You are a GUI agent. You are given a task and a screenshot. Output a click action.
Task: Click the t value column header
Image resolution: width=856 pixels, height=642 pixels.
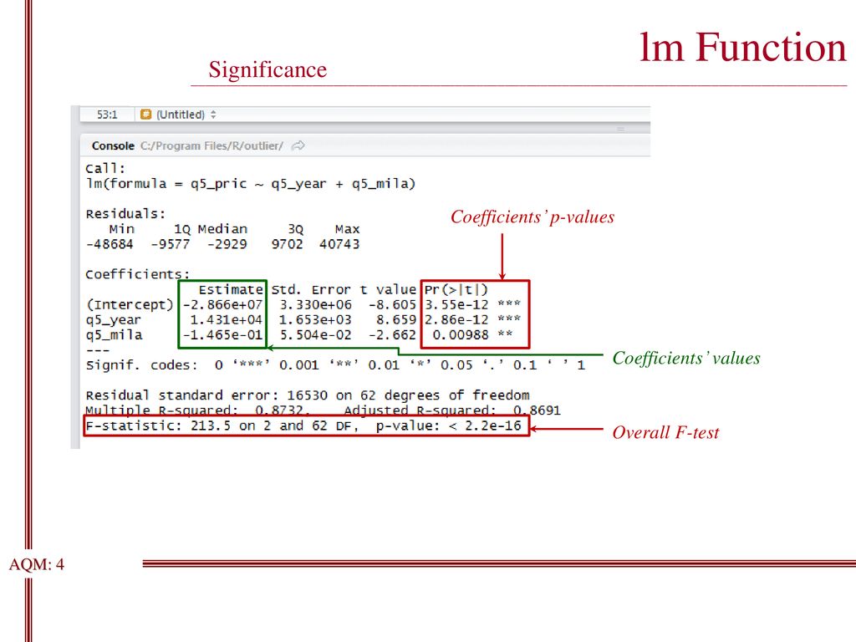[x=388, y=289]
